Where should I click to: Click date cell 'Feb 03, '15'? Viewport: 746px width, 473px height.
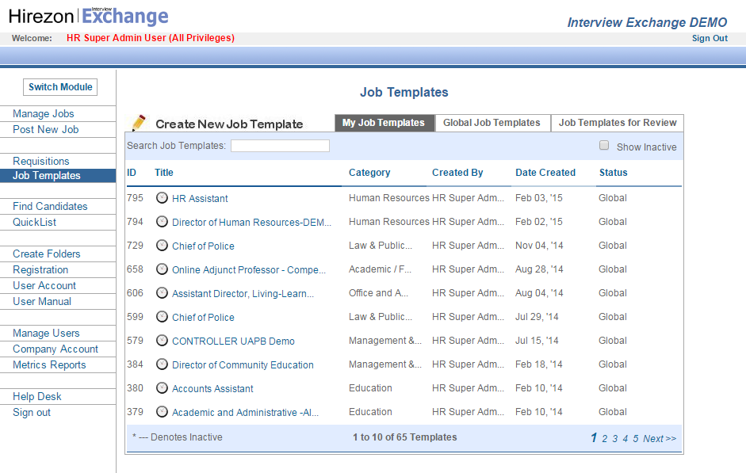538,198
